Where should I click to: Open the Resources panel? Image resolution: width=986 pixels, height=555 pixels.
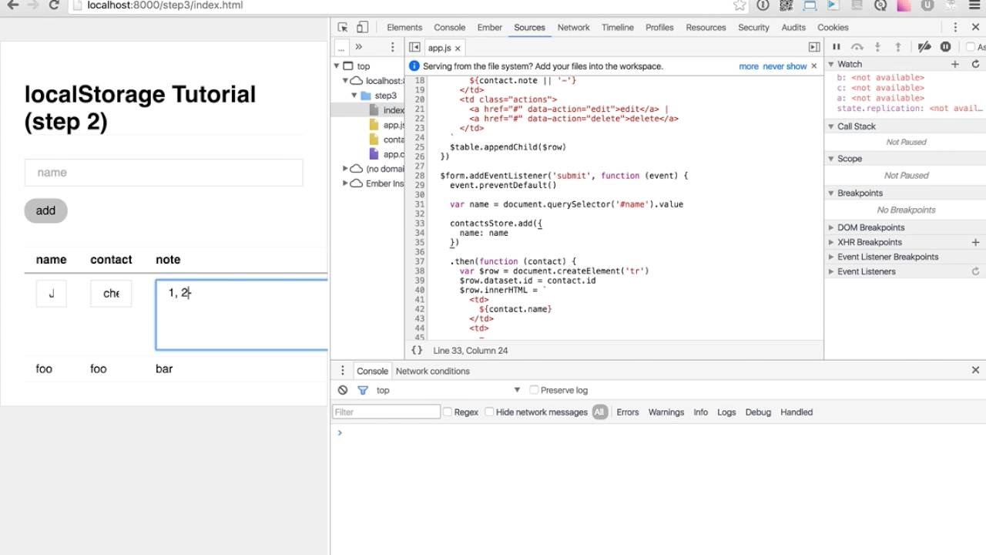pos(706,27)
